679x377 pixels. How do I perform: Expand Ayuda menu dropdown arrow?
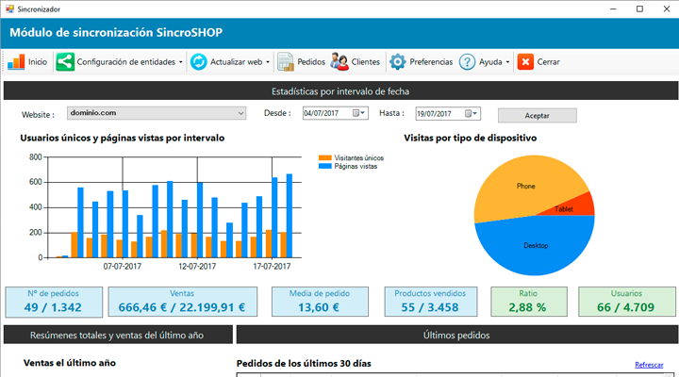click(x=507, y=62)
